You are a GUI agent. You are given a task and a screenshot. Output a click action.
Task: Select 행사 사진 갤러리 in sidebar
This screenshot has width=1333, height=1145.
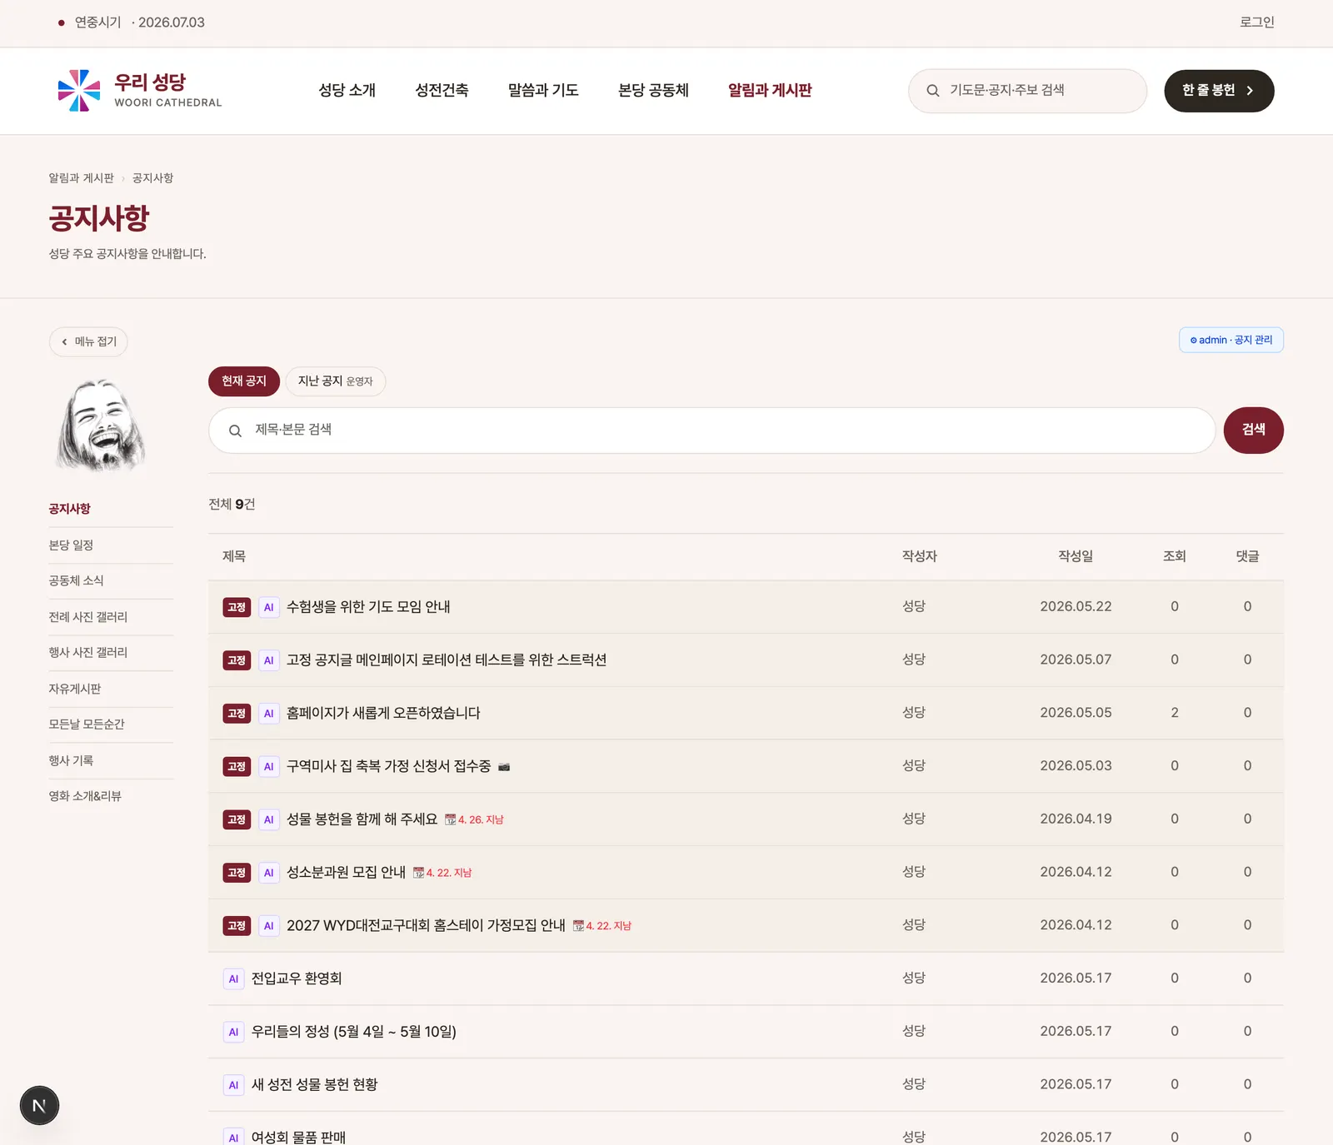click(x=87, y=652)
